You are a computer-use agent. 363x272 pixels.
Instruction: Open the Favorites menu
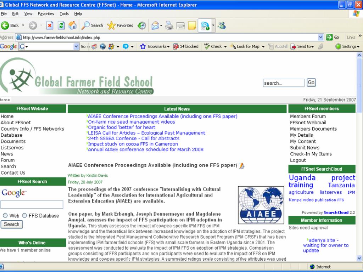pos(46,14)
